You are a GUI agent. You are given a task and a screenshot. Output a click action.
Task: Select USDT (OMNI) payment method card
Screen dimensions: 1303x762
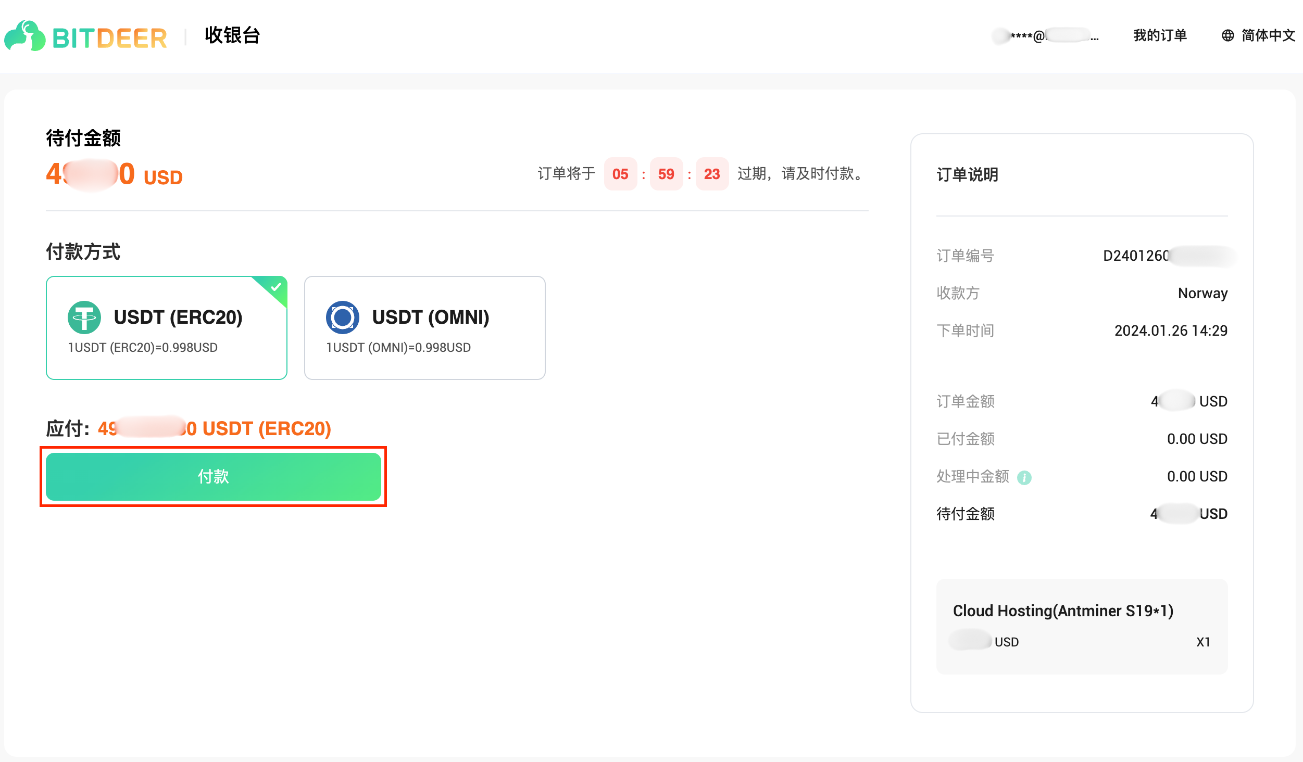click(x=425, y=328)
